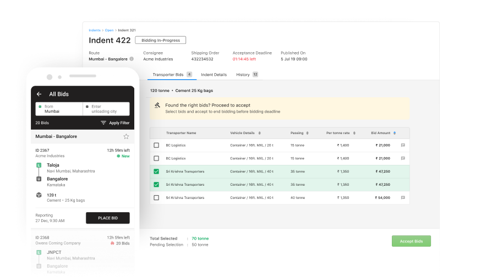Click the route info icon beside Mumbai - Bangalore
481x277 pixels.
(x=132, y=59)
